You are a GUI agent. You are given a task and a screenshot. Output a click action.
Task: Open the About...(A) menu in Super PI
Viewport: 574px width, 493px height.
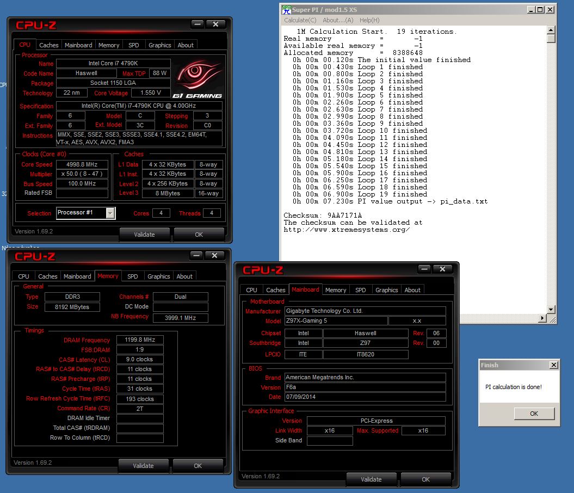[338, 20]
